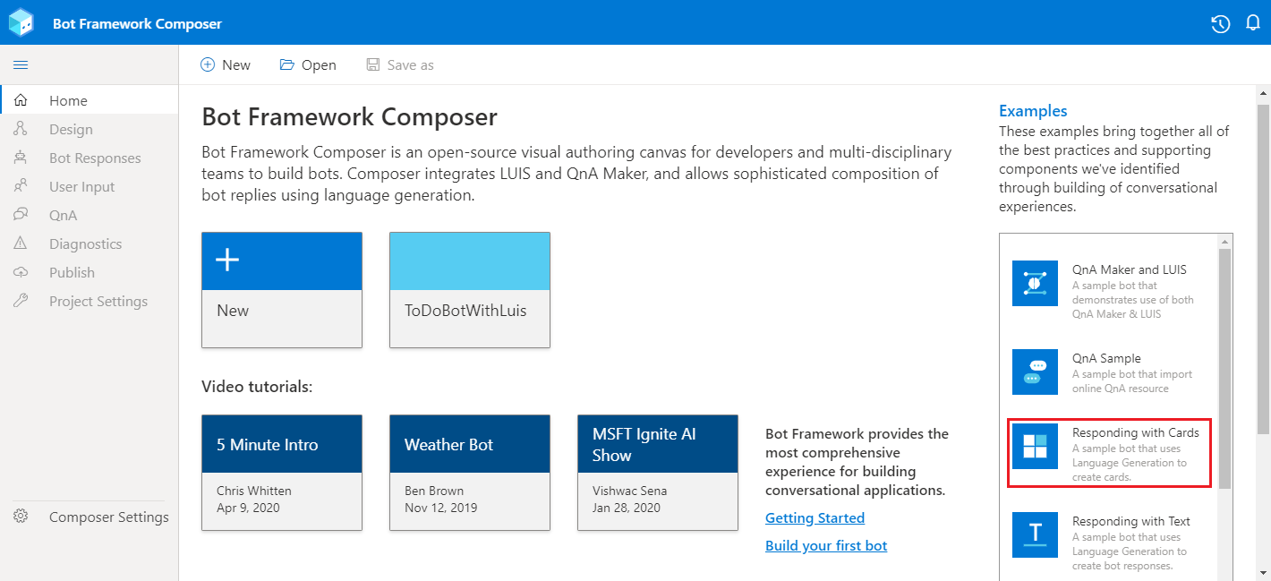Screen dimensions: 1271x581
Task: Click the Bot Framework Composer logo icon
Action: click(21, 23)
